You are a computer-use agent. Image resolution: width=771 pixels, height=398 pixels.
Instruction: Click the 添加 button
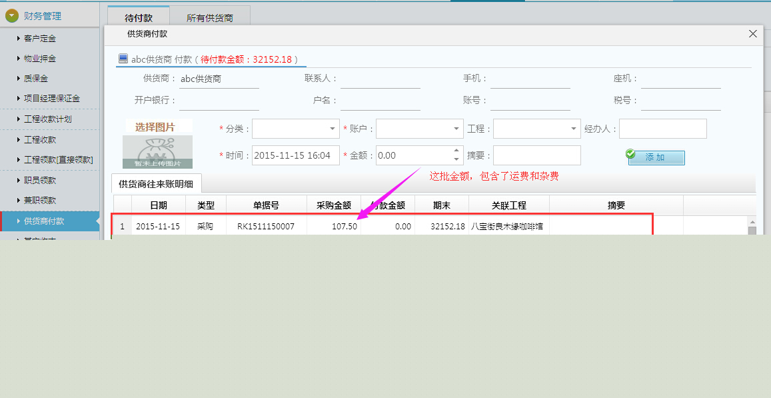point(660,157)
